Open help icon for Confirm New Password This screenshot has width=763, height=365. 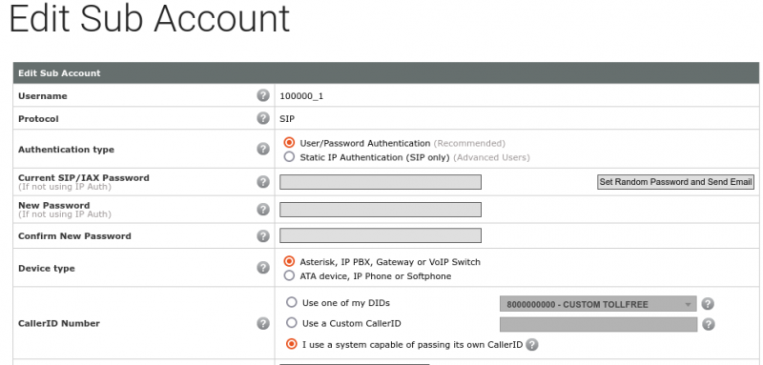pyautogui.click(x=263, y=235)
